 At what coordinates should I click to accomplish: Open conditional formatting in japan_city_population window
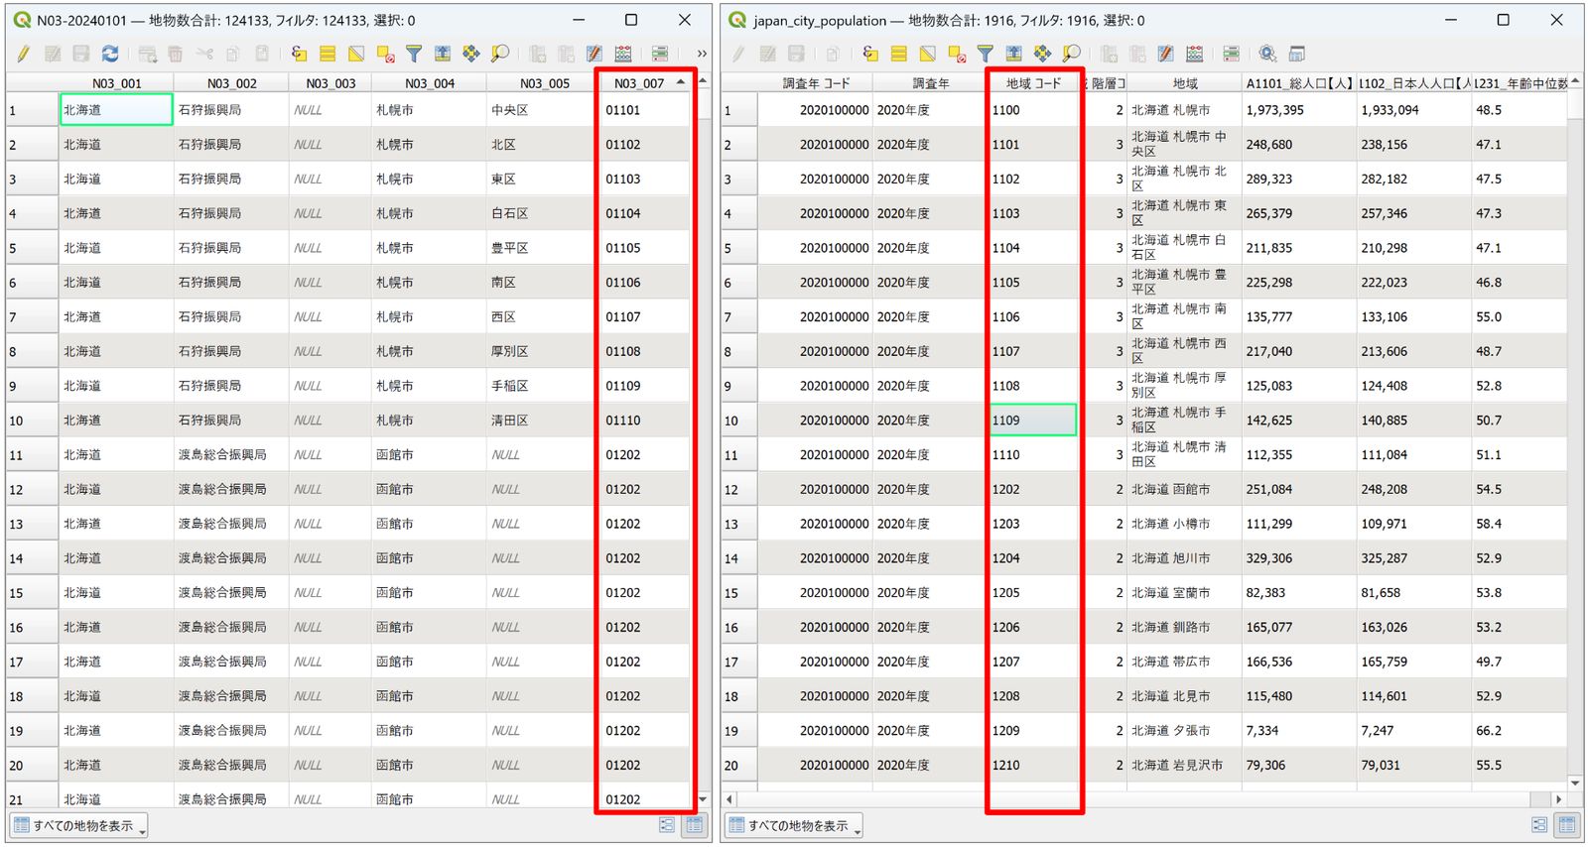(x=1231, y=54)
